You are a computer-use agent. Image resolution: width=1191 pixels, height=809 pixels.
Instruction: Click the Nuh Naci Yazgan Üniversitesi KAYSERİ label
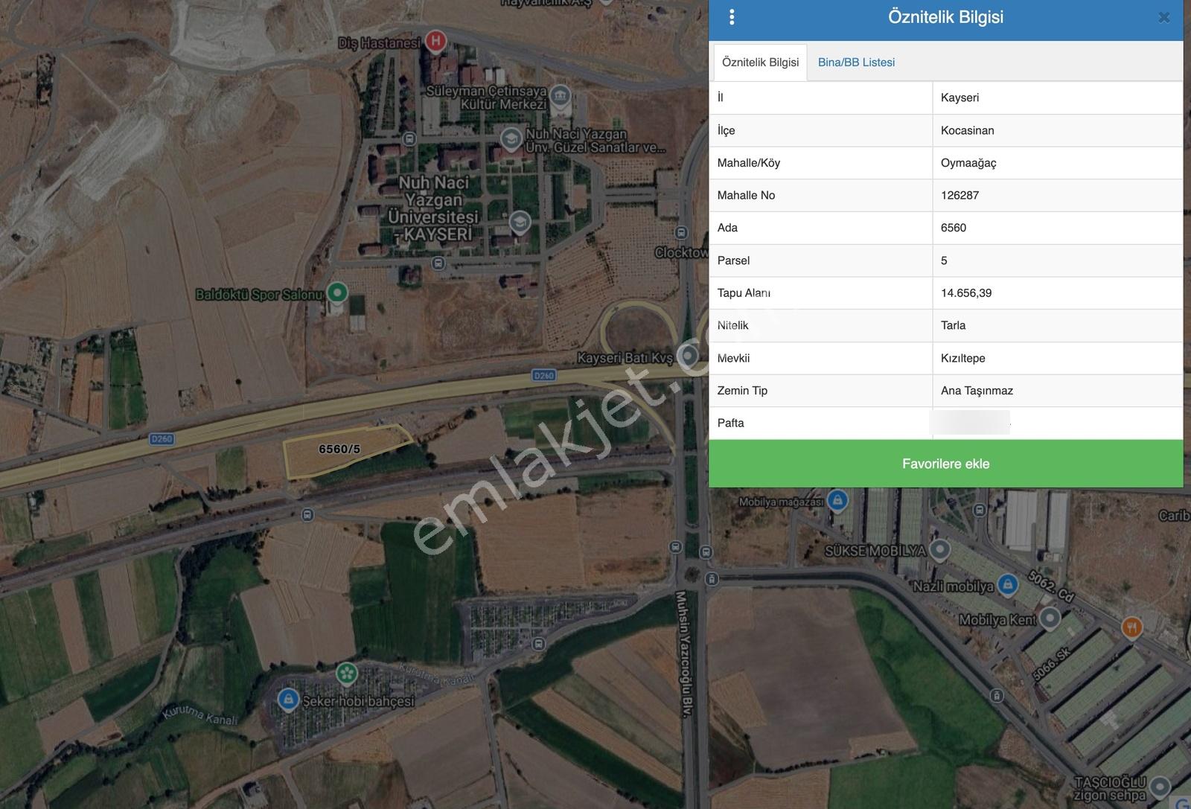tap(433, 208)
